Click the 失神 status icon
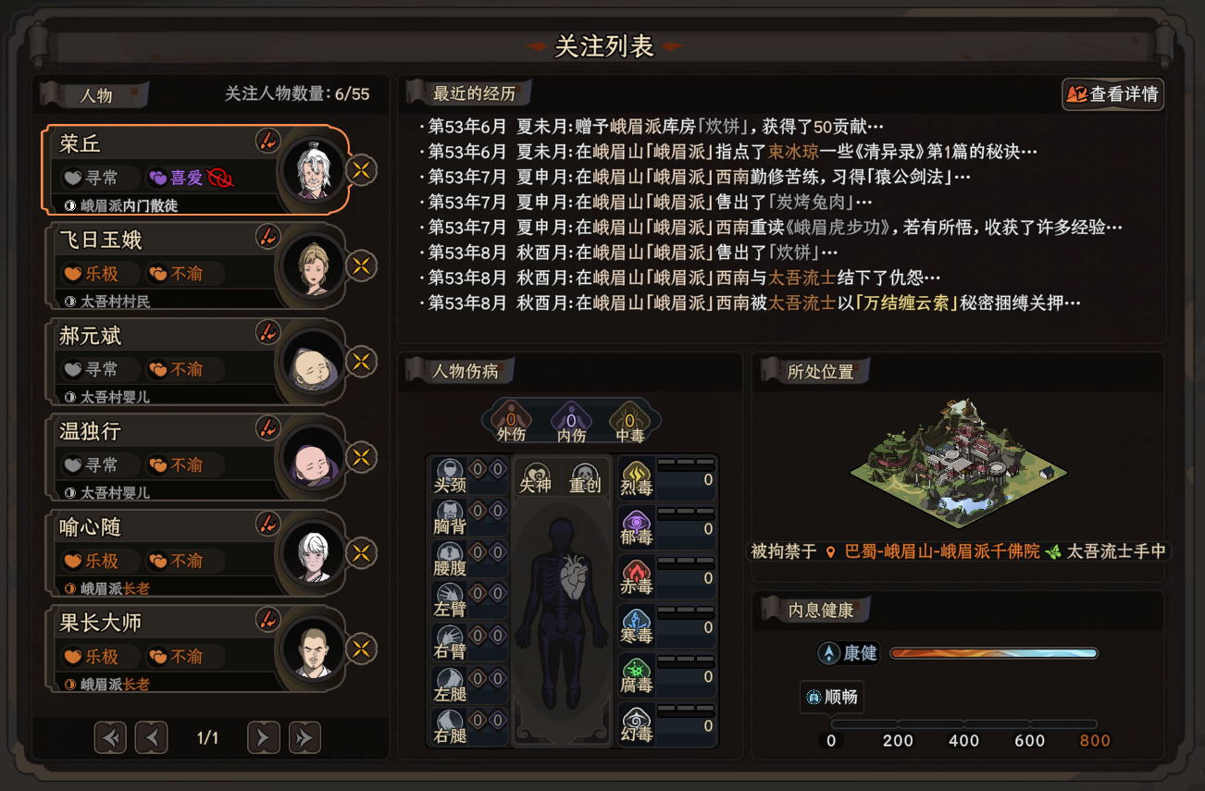 click(536, 476)
